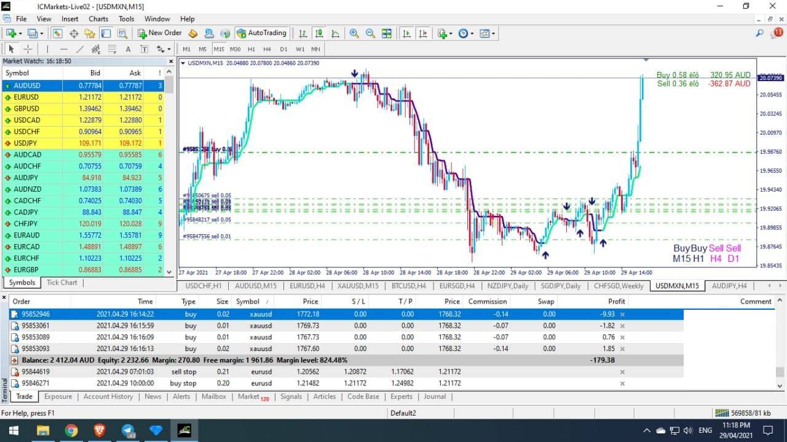This screenshot has height=442, width=787.
Task: Open the Periodicity clock dropdown
Action: pyautogui.click(x=465, y=33)
